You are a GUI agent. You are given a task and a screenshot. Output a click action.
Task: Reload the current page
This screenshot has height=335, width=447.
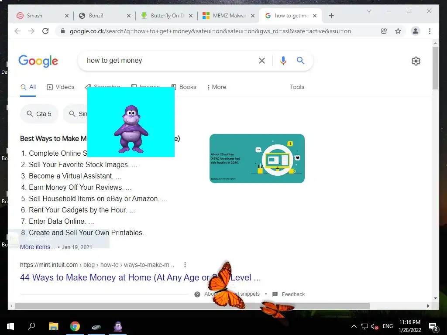point(45,31)
